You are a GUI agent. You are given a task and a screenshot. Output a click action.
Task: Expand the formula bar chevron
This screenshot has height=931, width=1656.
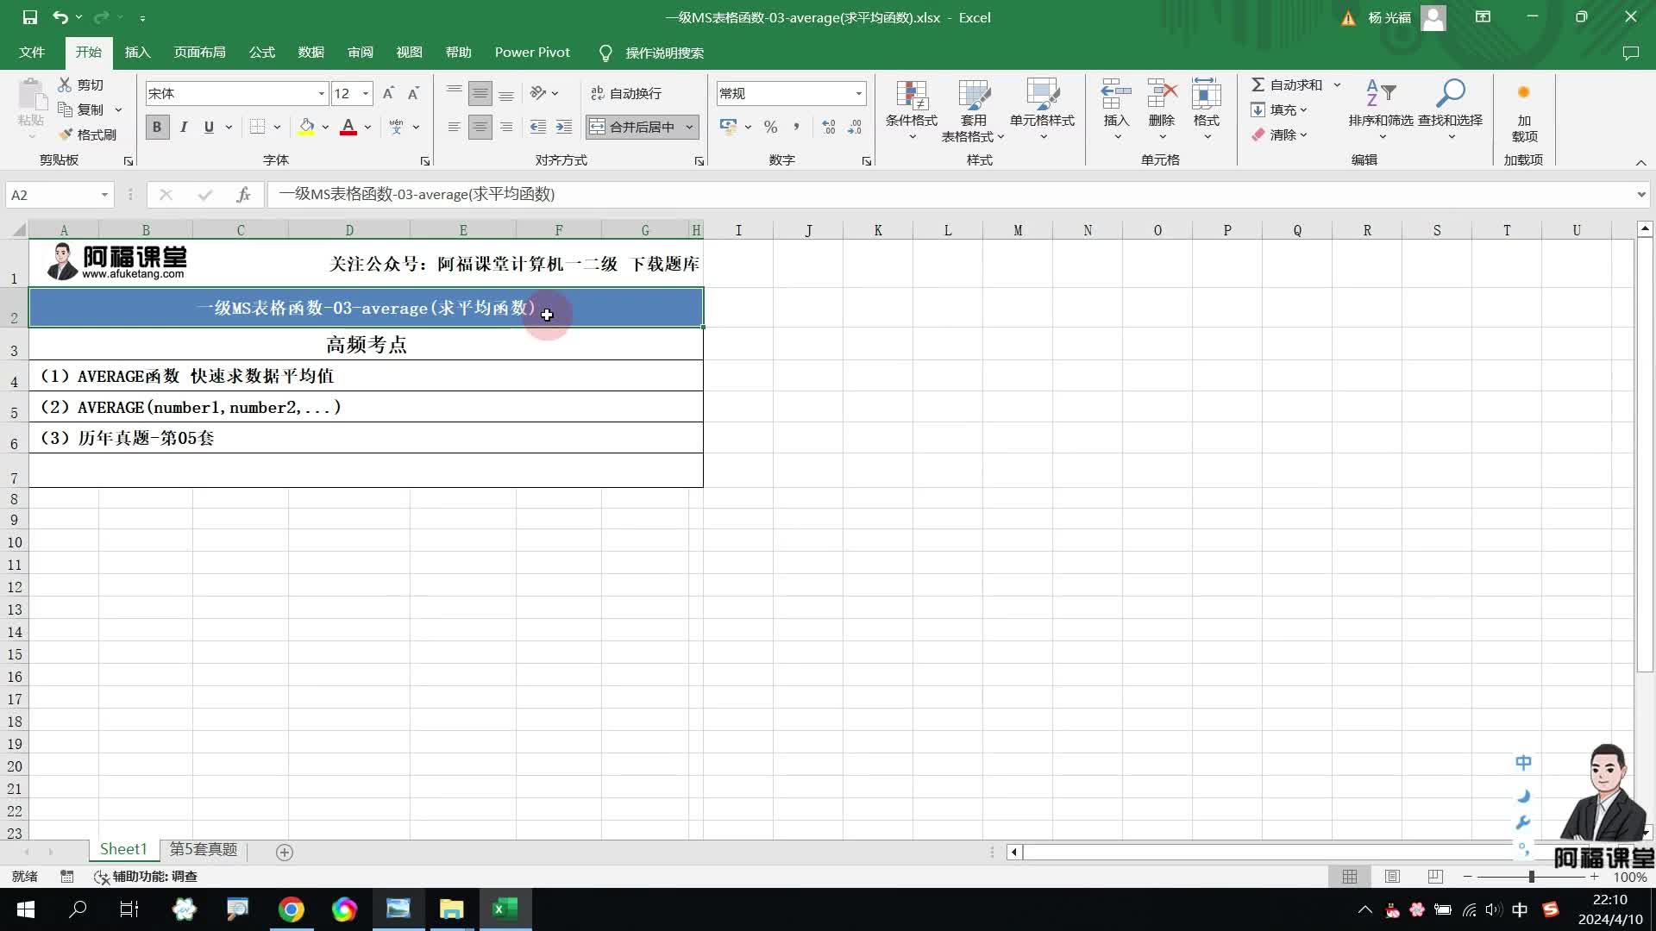coord(1640,195)
